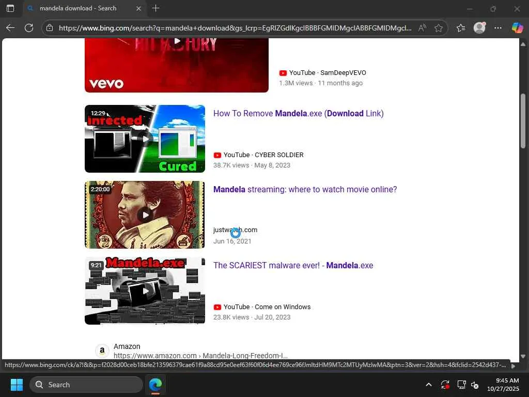The width and height of the screenshot is (529, 397).
Task: Click the Bing URL address bar
Action: tap(235, 28)
